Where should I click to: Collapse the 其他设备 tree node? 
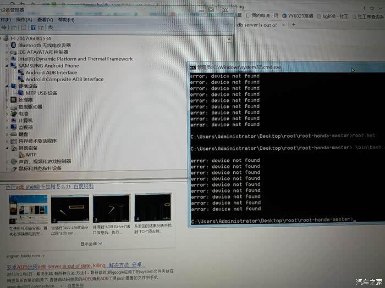(7, 148)
